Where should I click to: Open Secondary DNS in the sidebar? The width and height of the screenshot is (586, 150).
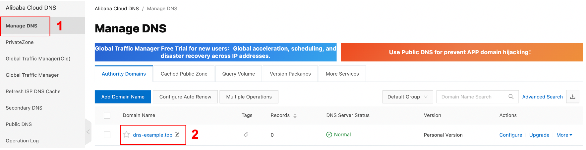click(24, 108)
